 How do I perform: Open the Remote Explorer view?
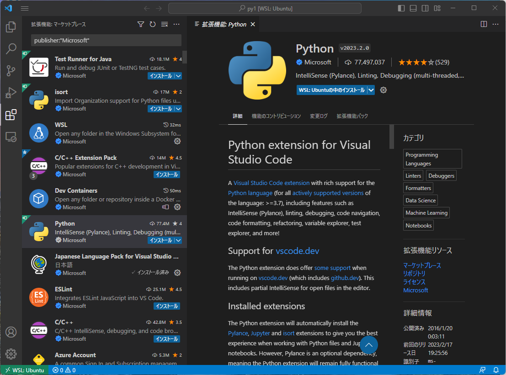[11, 137]
